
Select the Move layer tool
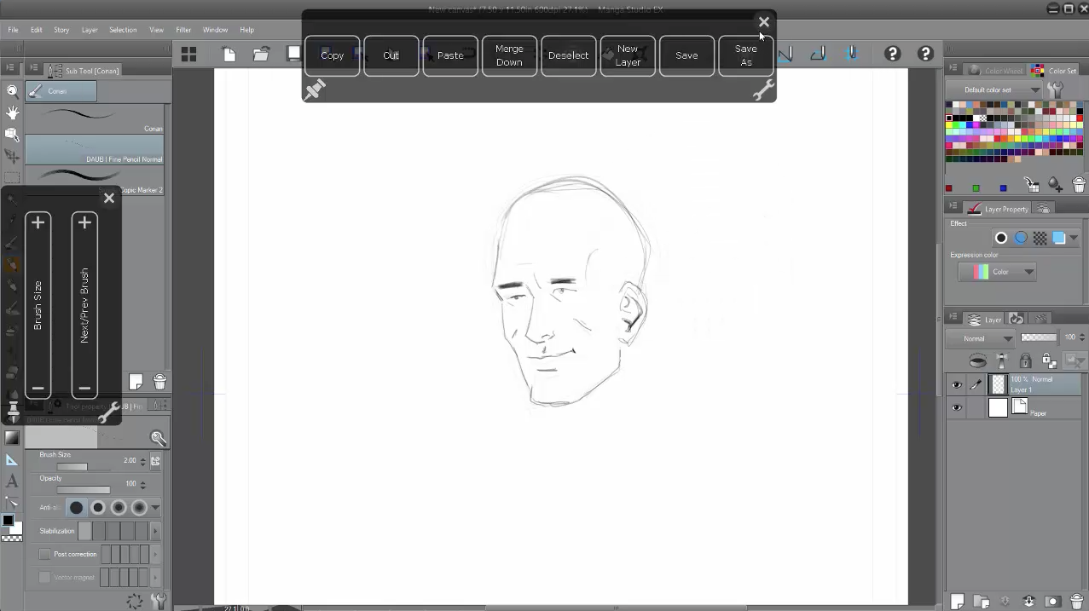[12, 157]
